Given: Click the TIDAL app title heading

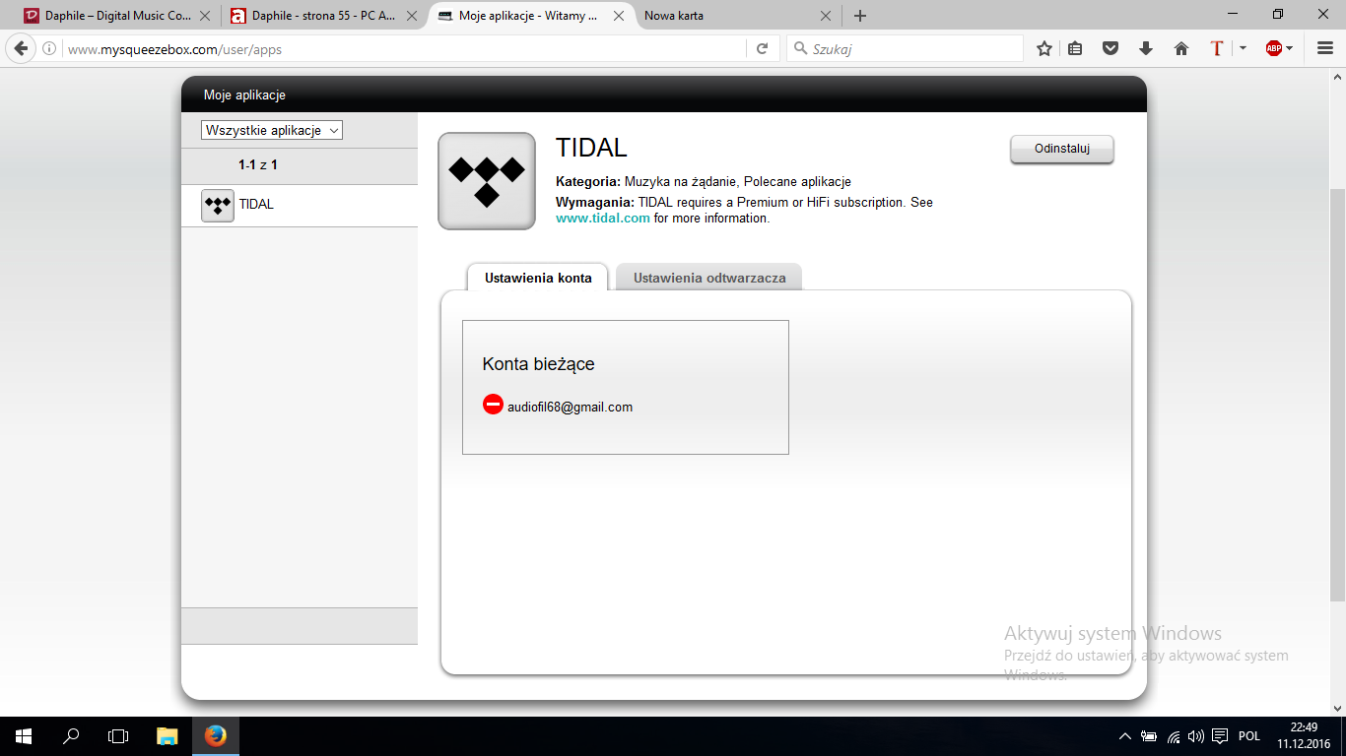Looking at the screenshot, I should (591, 148).
